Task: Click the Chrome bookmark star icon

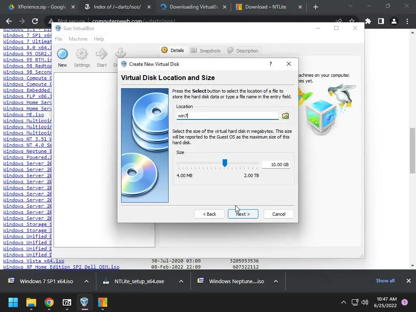Action: (x=352, y=21)
